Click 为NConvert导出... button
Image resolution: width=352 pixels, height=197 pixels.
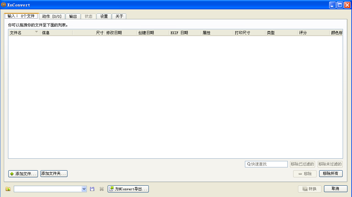(x=128, y=189)
